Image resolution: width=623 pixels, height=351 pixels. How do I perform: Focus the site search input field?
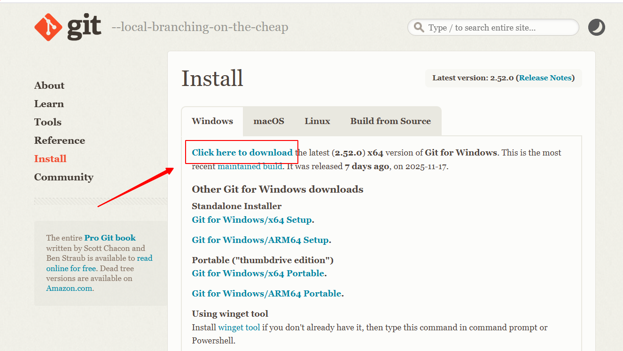(x=493, y=27)
